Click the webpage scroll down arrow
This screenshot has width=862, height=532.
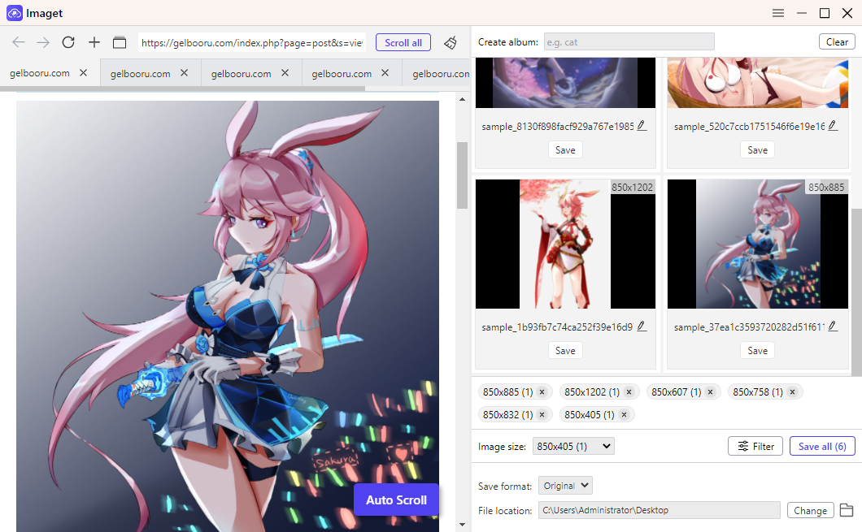(462, 525)
